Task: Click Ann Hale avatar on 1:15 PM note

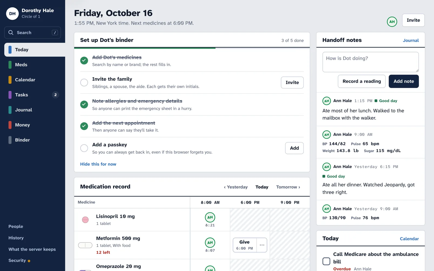Action: 327,101
